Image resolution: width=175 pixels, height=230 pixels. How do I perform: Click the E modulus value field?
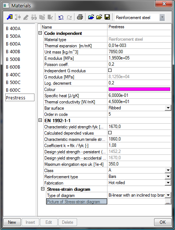139,58
